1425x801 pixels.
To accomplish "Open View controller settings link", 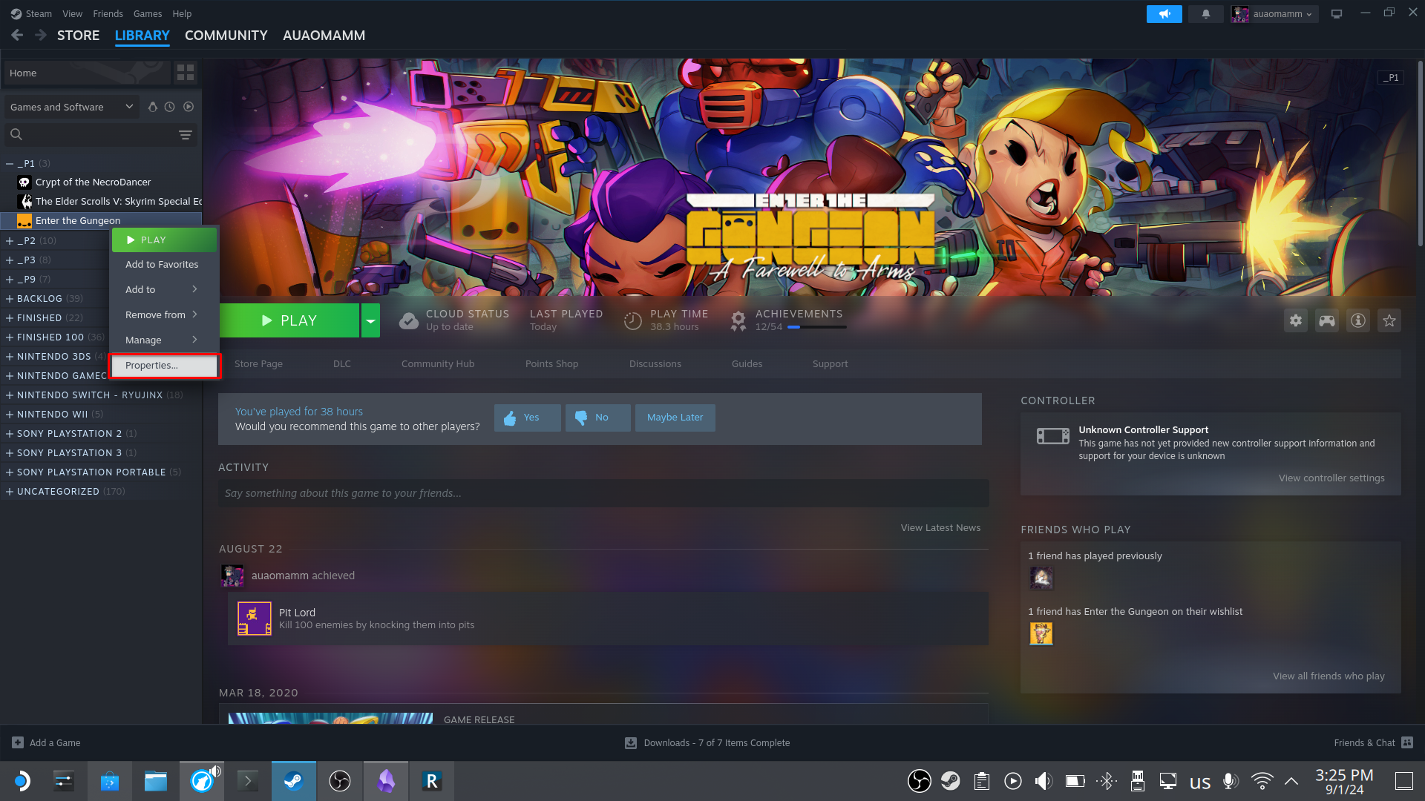I will click(1331, 478).
